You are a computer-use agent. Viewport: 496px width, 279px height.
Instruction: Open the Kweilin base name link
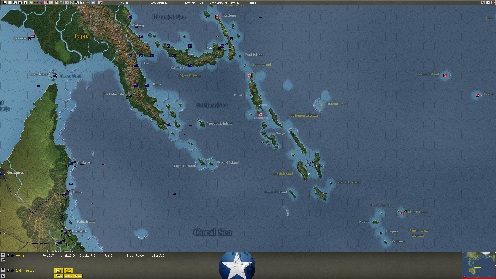pyautogui.click(x=19, y=255)
